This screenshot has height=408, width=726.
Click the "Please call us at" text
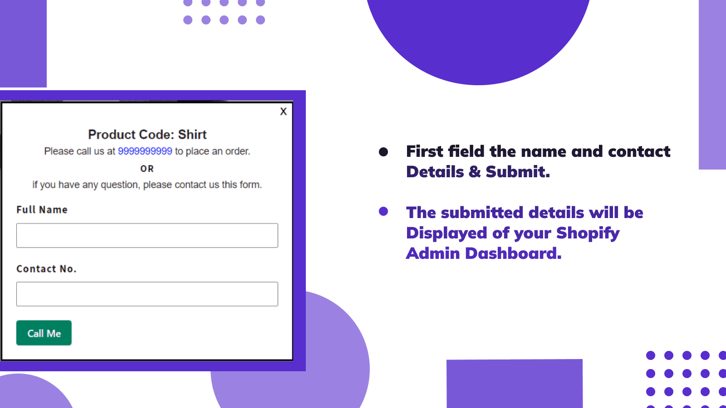point(79,151)
